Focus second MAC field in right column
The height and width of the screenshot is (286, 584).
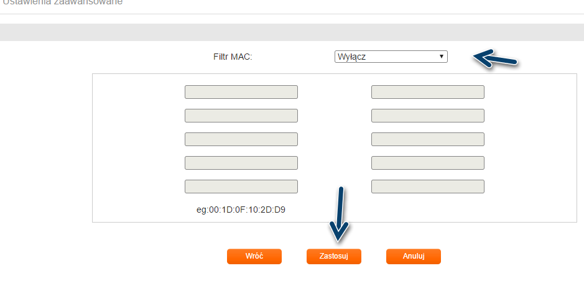point(427,116)
